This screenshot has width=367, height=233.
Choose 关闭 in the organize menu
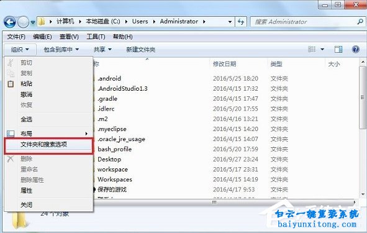coord(26,205)
